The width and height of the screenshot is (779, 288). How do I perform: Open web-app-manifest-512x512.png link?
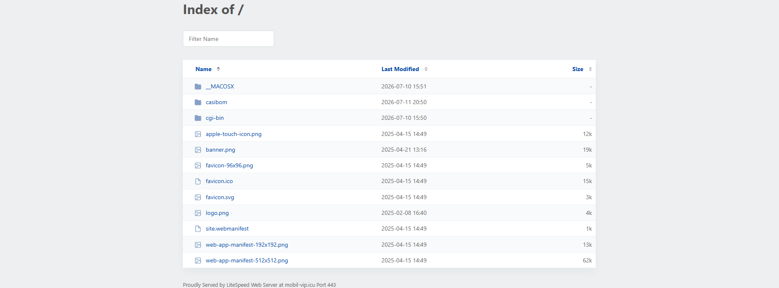247,260
